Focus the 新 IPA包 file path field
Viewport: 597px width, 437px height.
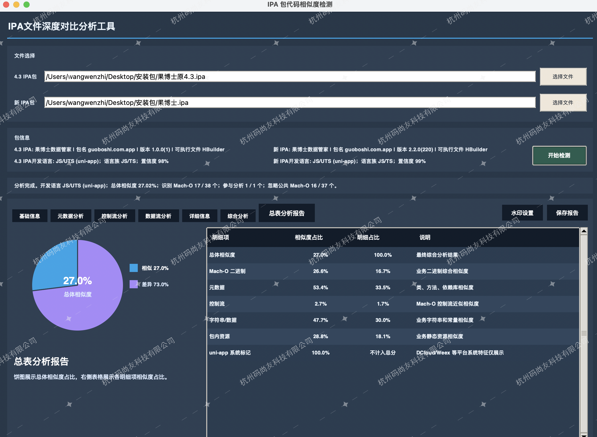pyautogui.click(x=290, y=103)
